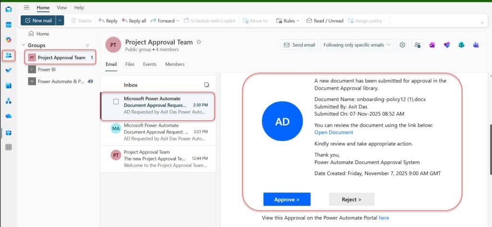The width and height of the screenshot is (492, 227).
Task: Open the purple Viva Engage icon
Action: coord(447,45)
